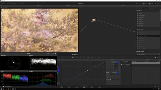Switch to the Deliver page tab
Viewport: 161px width, 90px height.
click(x=99, y=87)
